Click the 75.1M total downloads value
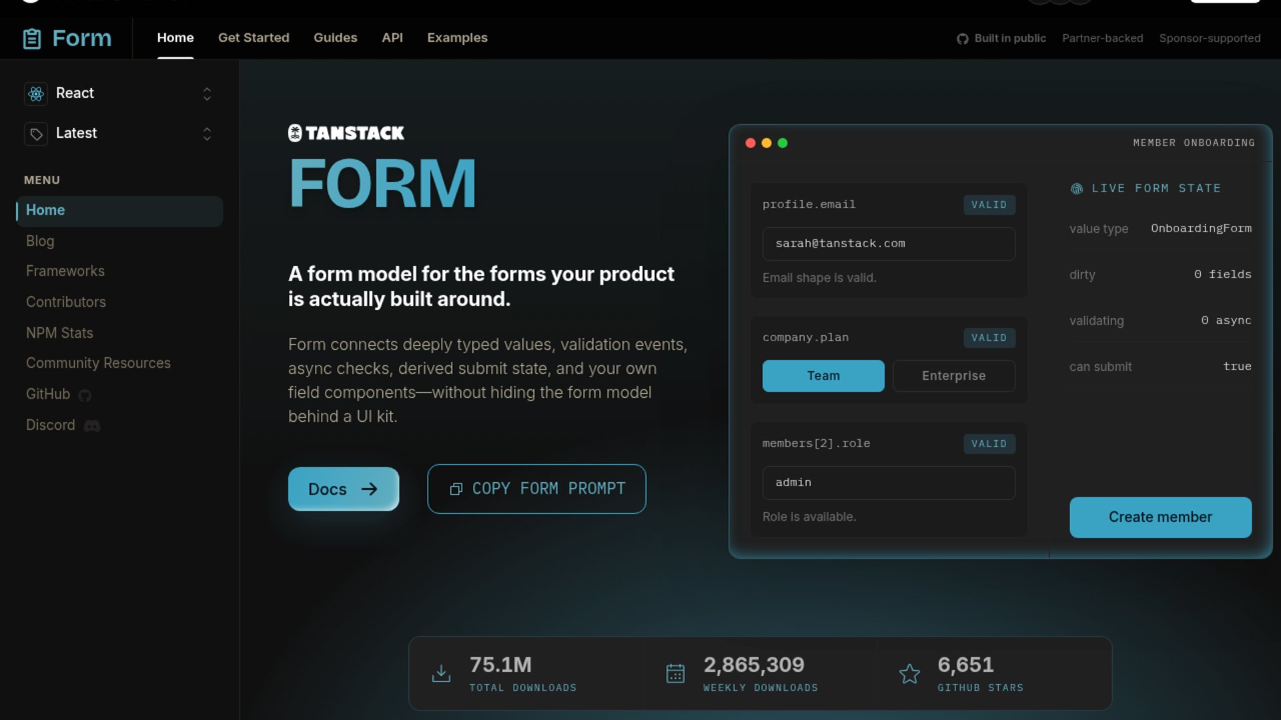This screenshot has height=720, width=1281. [500, 665]
